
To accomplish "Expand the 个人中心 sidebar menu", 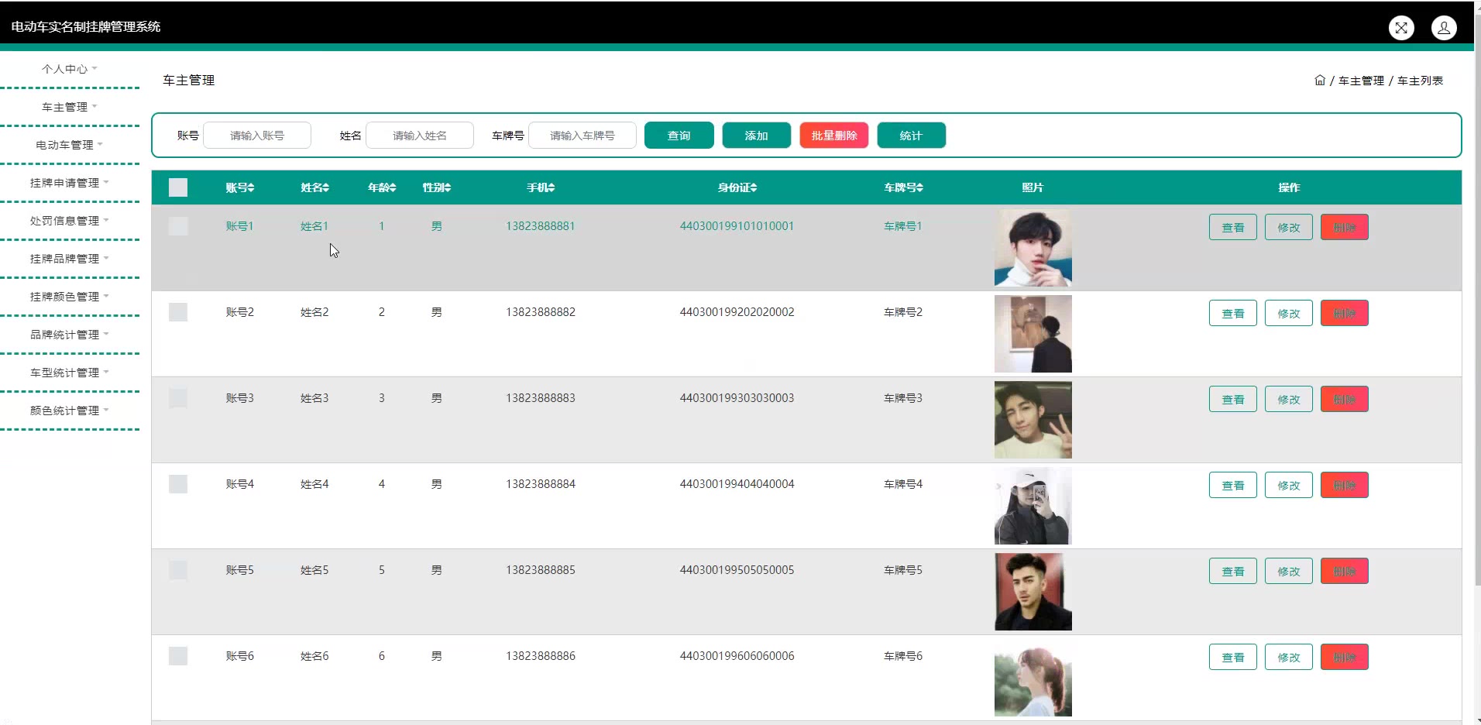I will tap(69, 69).
